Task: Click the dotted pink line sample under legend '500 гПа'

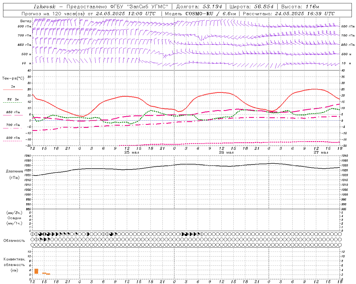Action: 12,141
